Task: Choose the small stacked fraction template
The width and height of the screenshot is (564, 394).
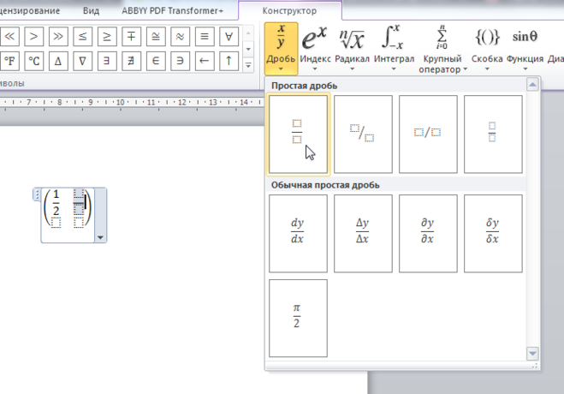Action: coord(493,134)
